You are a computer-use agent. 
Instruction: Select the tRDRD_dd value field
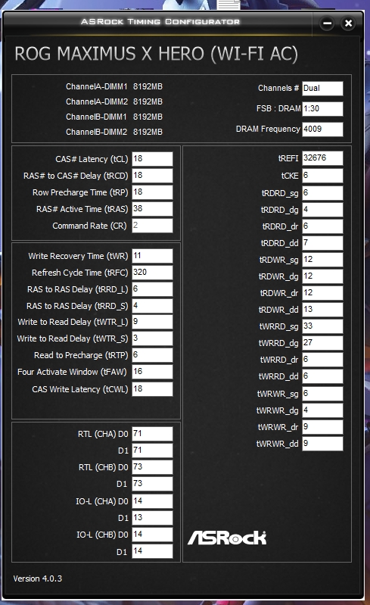coord(322,243)
